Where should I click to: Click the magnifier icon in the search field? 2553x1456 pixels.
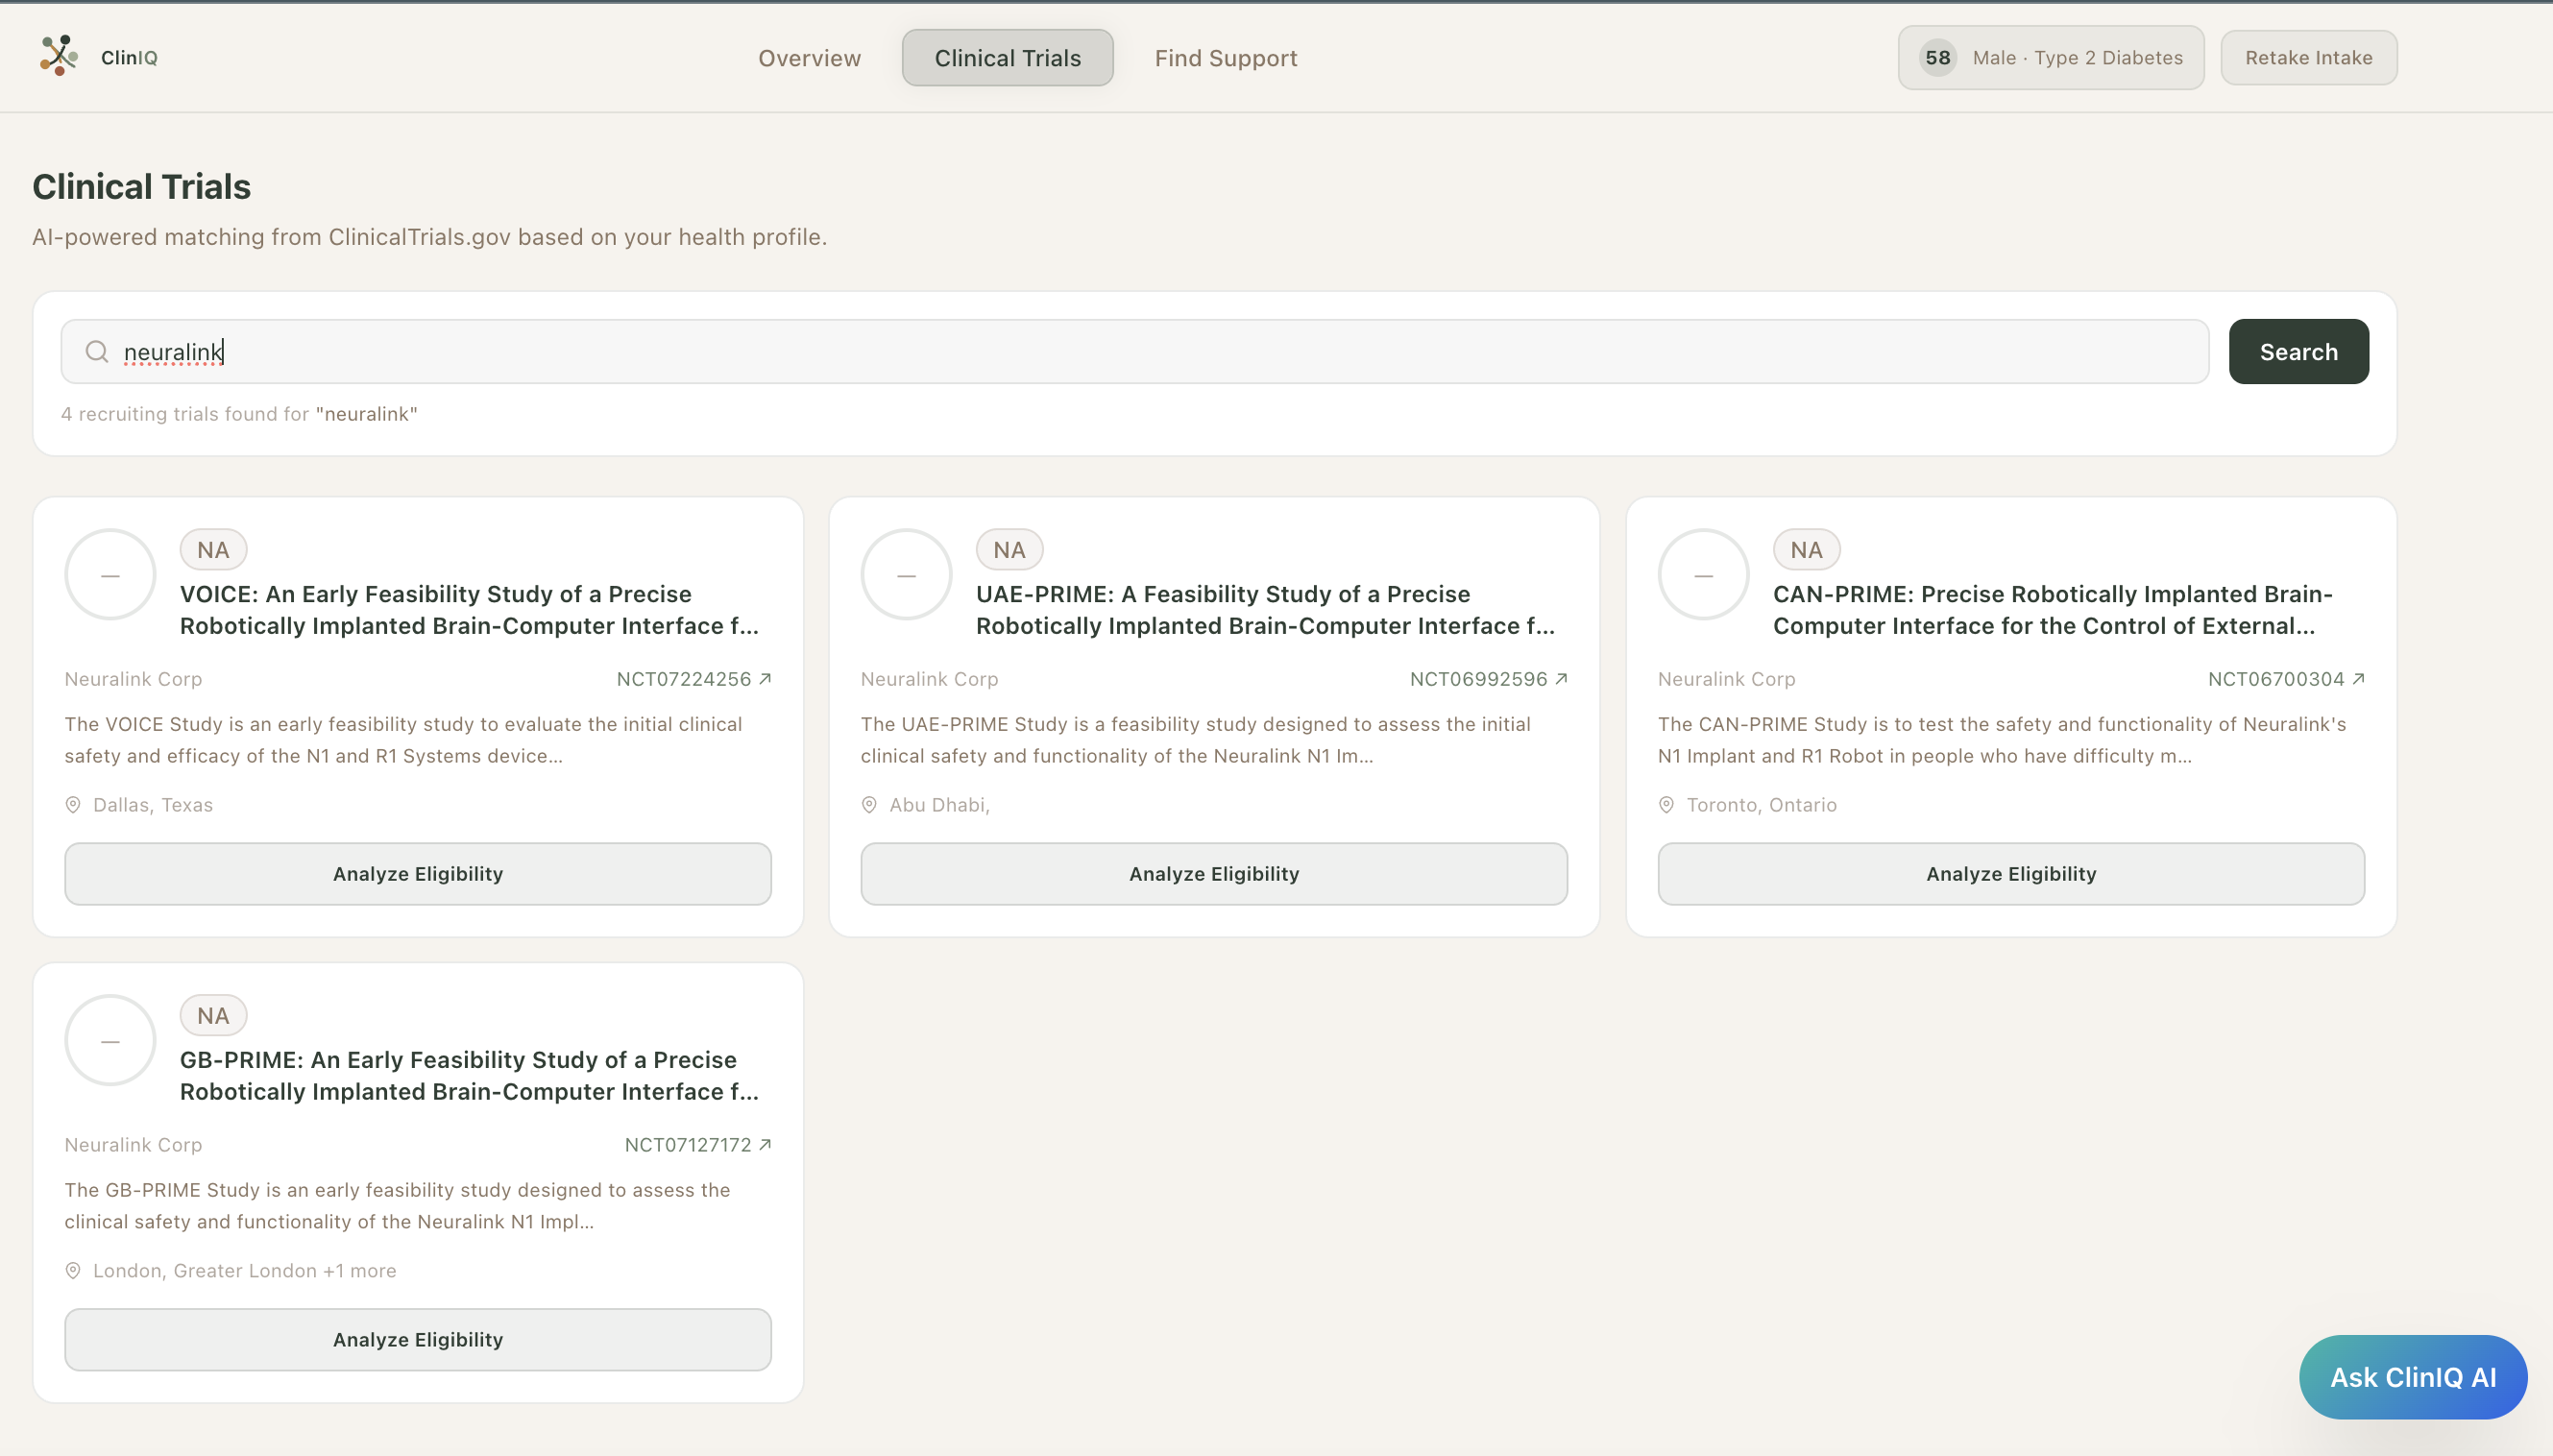coord(97,352)
